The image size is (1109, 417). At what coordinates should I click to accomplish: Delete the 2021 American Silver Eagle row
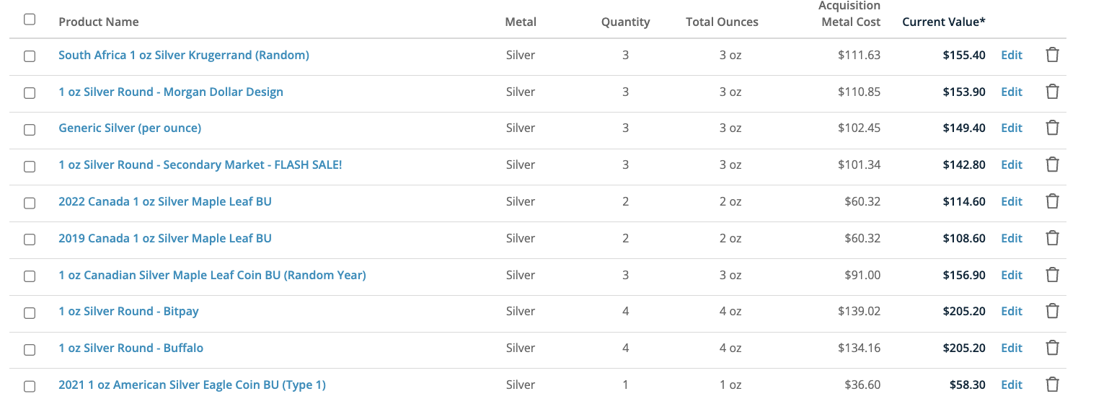1052,385
